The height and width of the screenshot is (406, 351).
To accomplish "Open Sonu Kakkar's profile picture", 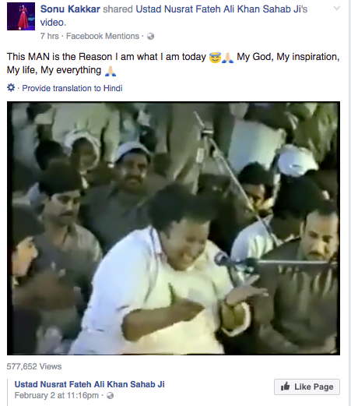I will (21, 16).
